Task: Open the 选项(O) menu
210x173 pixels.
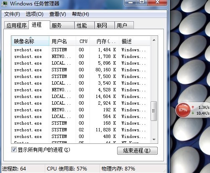Action: click(35, 14)
